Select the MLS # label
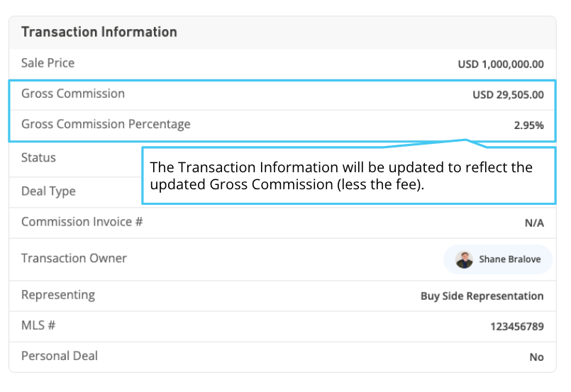The image size is (571, 392). [x=38, y=325]
